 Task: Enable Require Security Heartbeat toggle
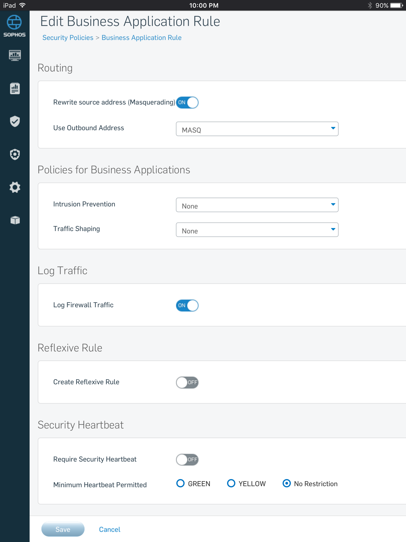tap(187, 459)
